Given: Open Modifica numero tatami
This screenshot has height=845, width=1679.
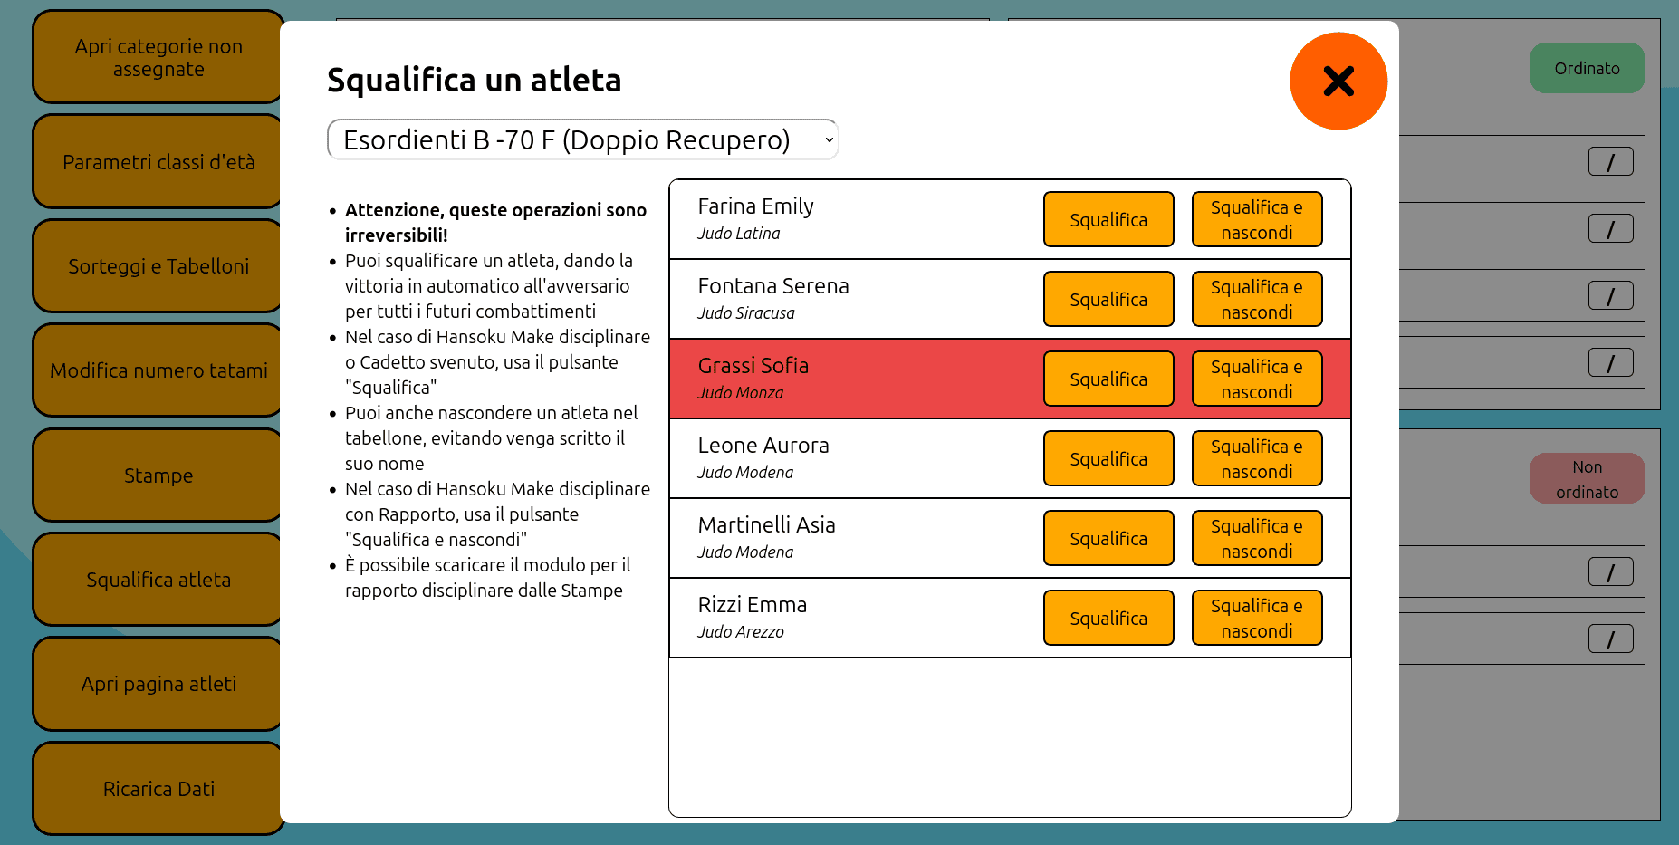Looking at the screenshot, I should tap(158, 370).
